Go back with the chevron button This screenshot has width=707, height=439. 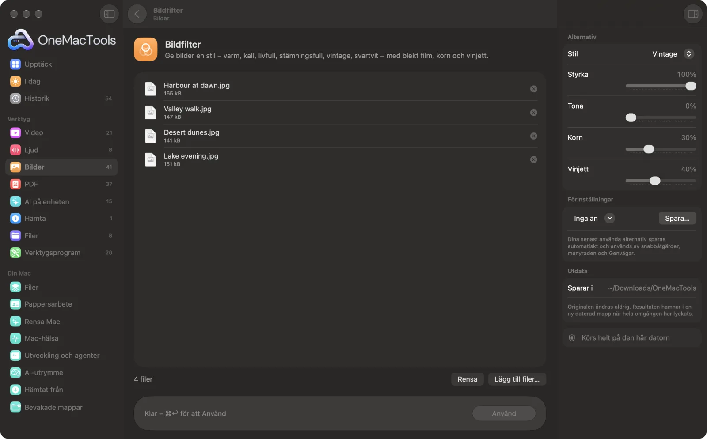[x=137, y=14]
